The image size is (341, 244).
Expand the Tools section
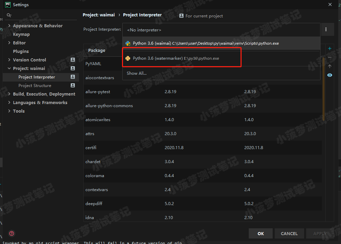click(9, 111)
